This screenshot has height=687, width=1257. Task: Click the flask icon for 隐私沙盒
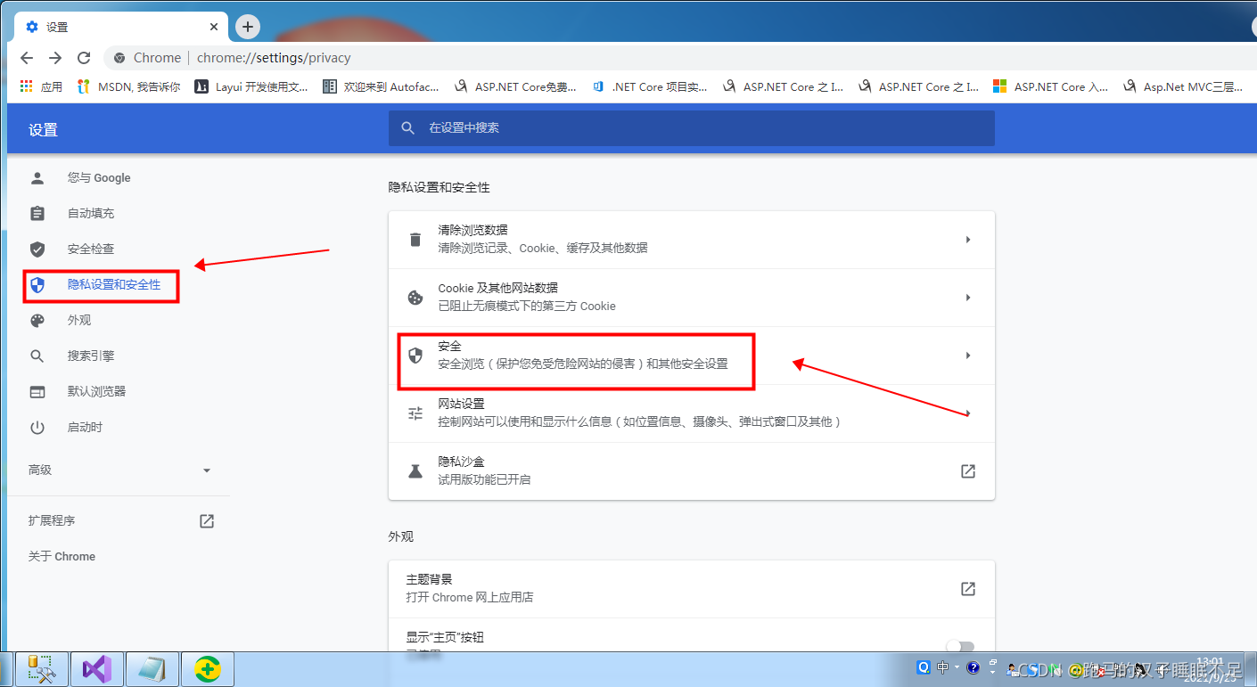click(x=415, y=471)
